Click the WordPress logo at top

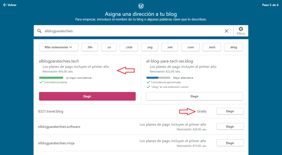pyautogui.click(x=141, y=6)
